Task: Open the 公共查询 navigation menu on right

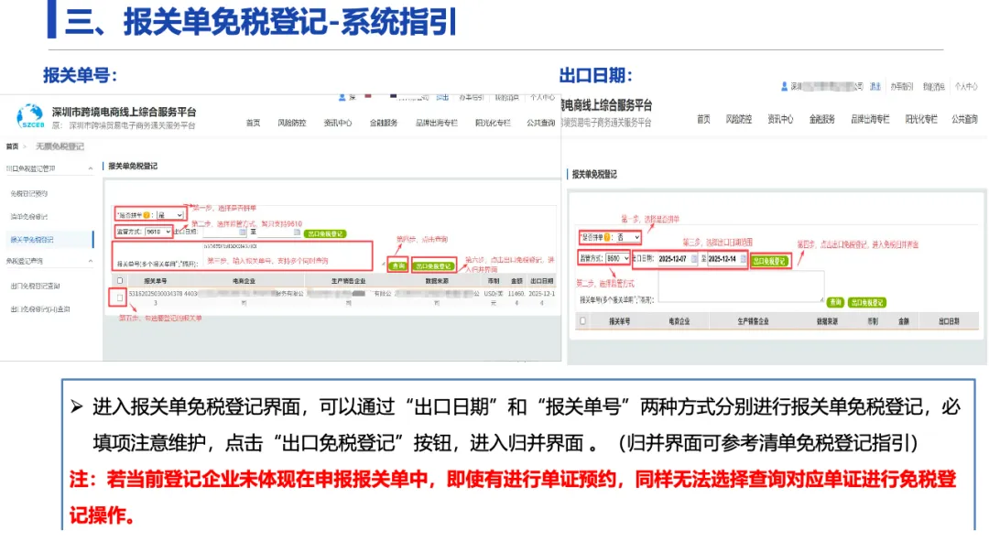Action: tap(963, 118)
